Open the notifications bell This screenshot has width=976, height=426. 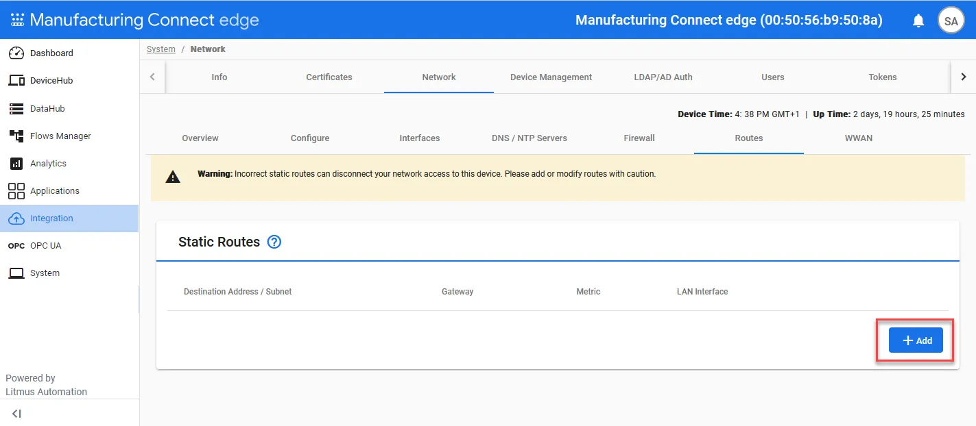918,21
